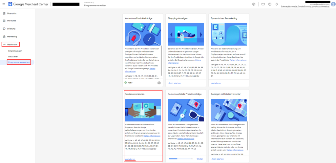
Task: Open the mail icon in the header
Action: 263,4
